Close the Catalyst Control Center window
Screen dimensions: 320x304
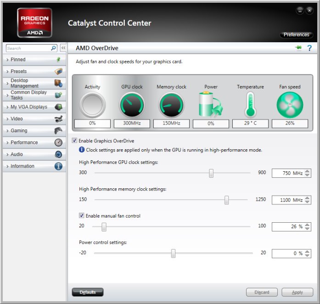(x=309, y=10)
